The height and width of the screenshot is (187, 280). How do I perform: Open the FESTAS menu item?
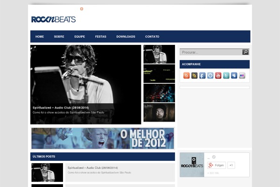pos(101,36)
